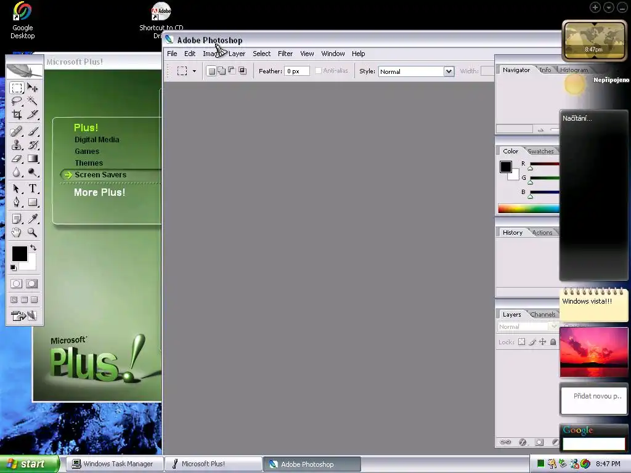Select the Rectangle shape tool
This screenshot has height=473, width=631.
[x=33, y=202]
